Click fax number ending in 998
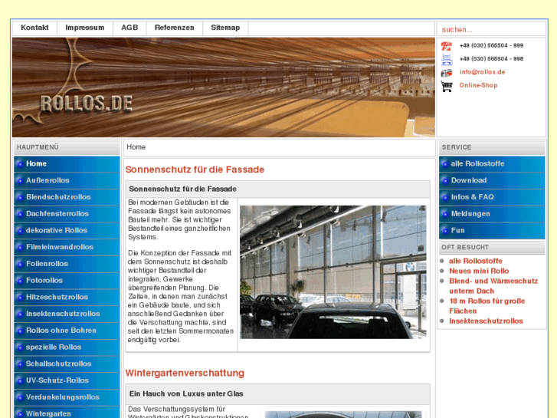557x418 pixels. coord(491,59)
